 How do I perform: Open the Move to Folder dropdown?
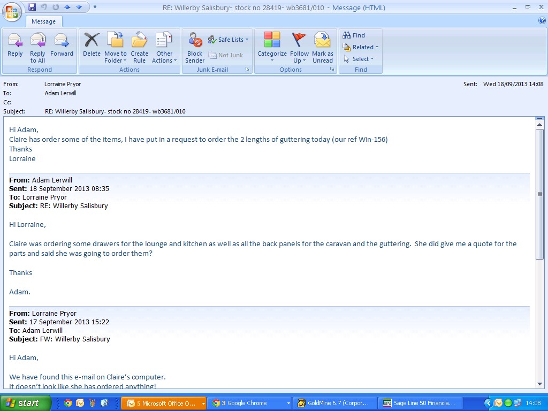click(116, 48)
